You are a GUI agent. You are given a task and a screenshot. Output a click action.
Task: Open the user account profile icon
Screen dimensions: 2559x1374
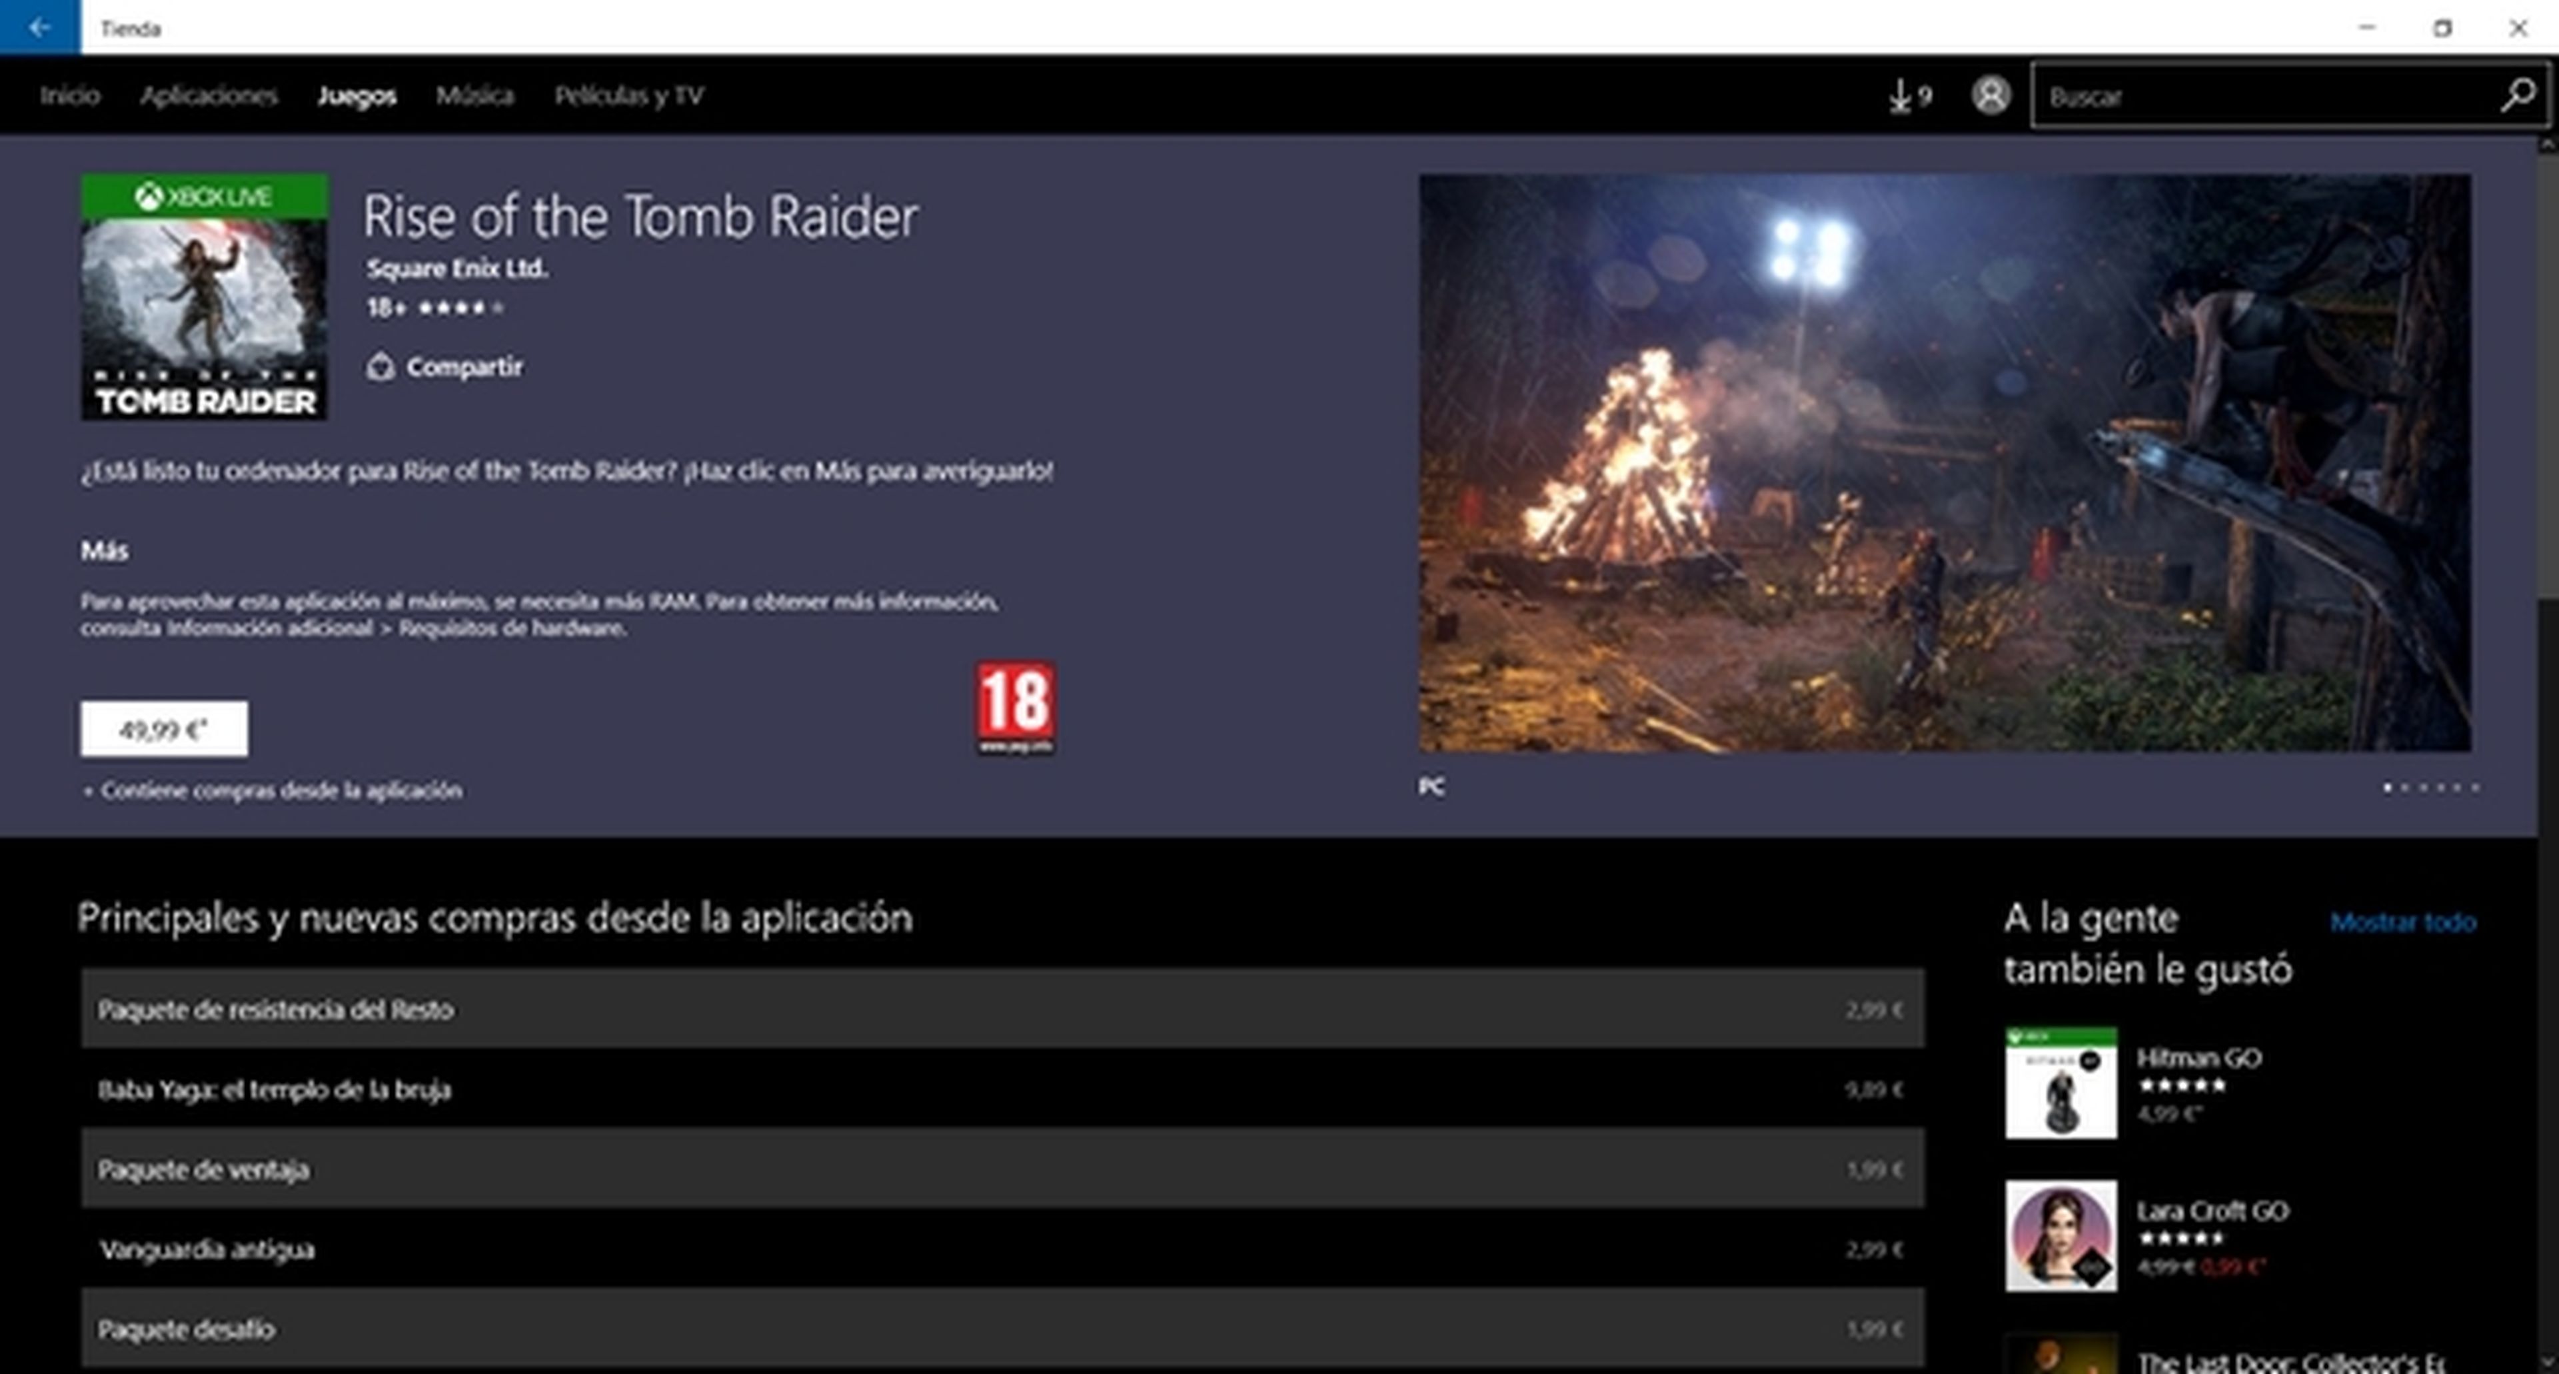[1991, 95]
